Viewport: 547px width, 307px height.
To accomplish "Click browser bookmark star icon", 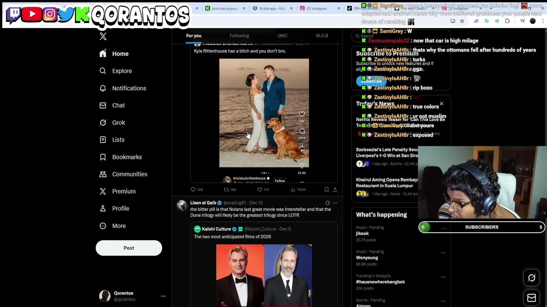I will point(462,21).
